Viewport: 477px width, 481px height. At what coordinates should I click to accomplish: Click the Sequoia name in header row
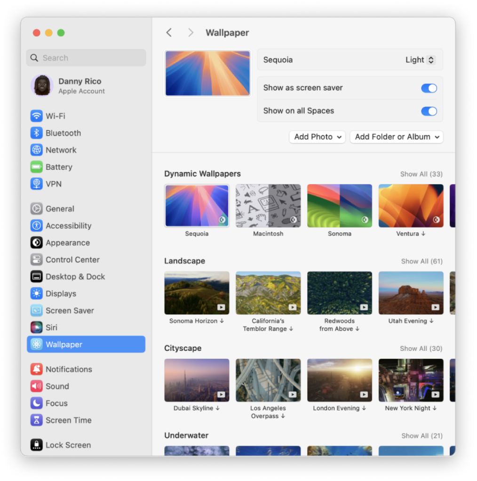[x=278, y=60]
